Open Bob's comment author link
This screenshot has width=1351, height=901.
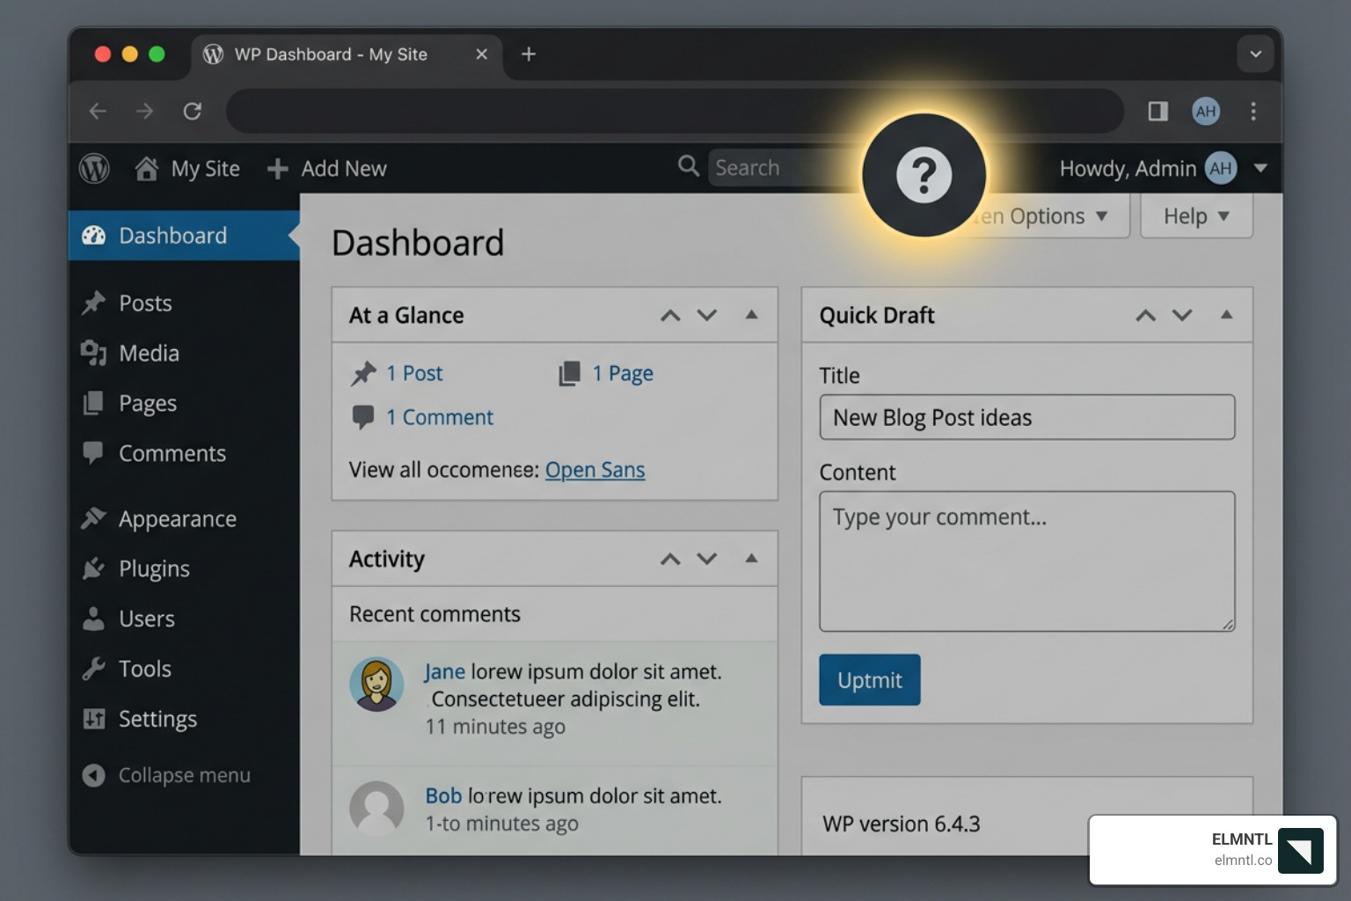point(443,795)
